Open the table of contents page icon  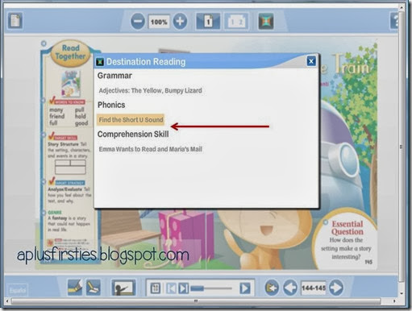15,21
